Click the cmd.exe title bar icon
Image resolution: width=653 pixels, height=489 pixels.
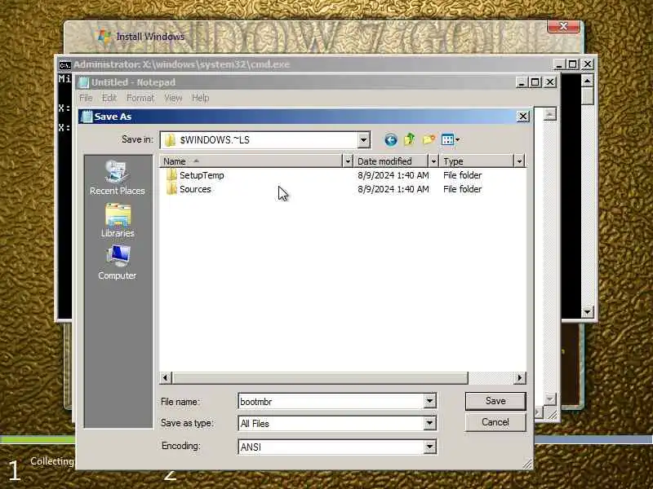65,65
